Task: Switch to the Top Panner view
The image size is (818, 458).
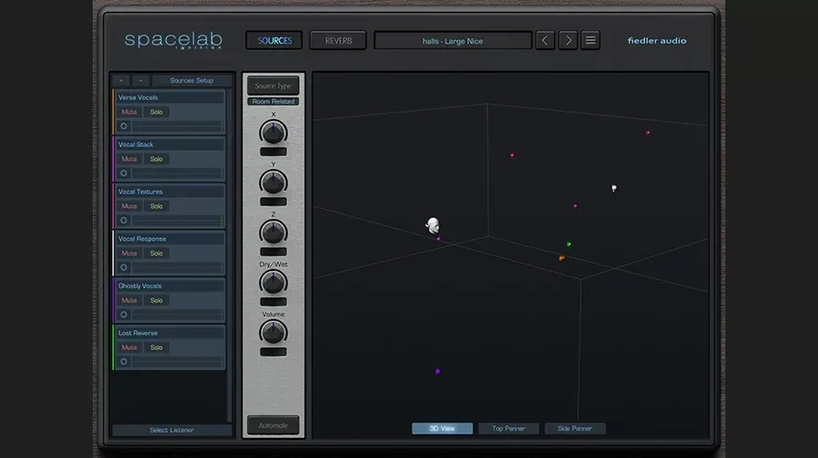Action: [508, 428]
